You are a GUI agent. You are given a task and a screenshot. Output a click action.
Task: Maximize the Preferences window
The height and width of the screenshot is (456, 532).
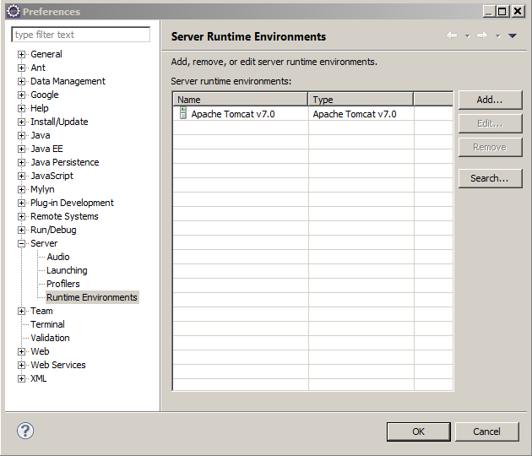pyautogui.click(x=502, y=11)
